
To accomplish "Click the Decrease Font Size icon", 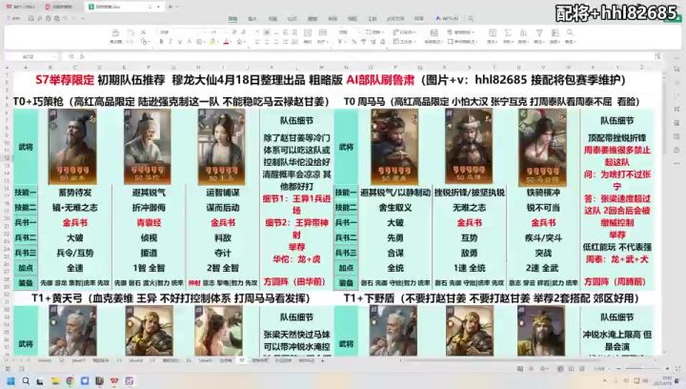I will pyautogui.click(x=243, y=32).
